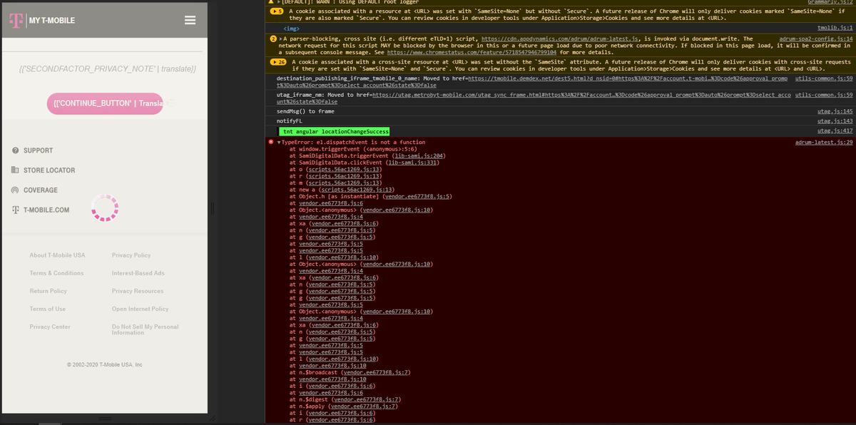Click the yellow 5 cookie warning count badge

tap(277, 11)
